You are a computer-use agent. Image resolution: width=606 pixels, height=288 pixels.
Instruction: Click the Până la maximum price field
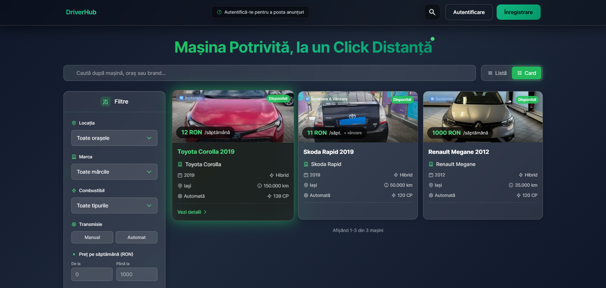pyautogui.click(x=136, y=274)
